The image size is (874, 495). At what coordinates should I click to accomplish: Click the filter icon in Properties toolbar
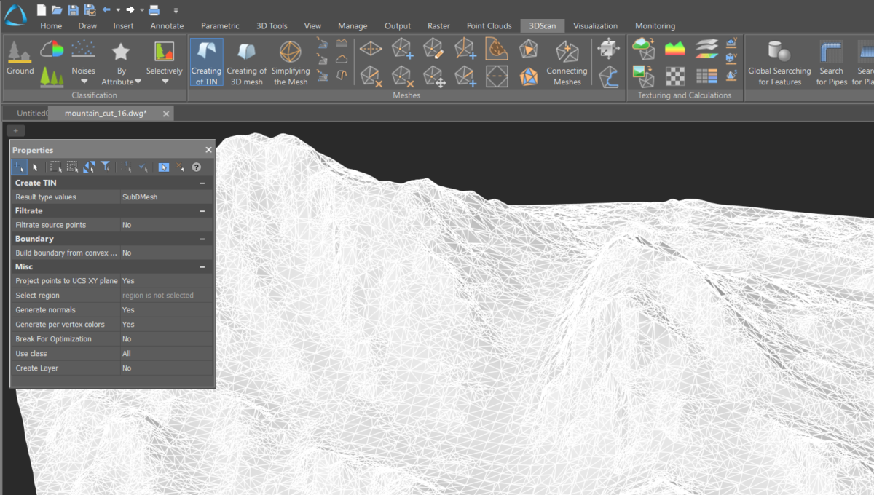(106, 167)
